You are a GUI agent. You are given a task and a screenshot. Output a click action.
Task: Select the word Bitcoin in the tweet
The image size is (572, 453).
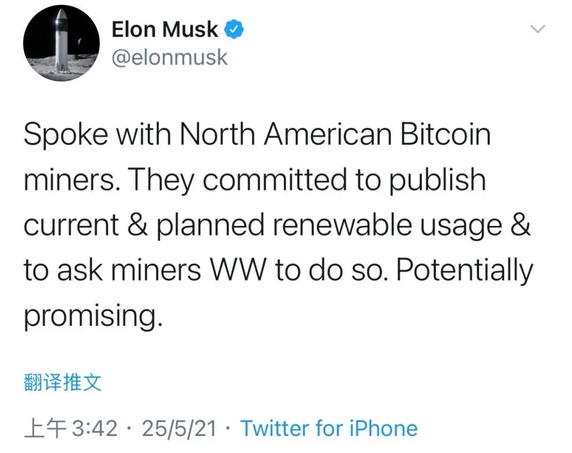[x=445, y=135]
